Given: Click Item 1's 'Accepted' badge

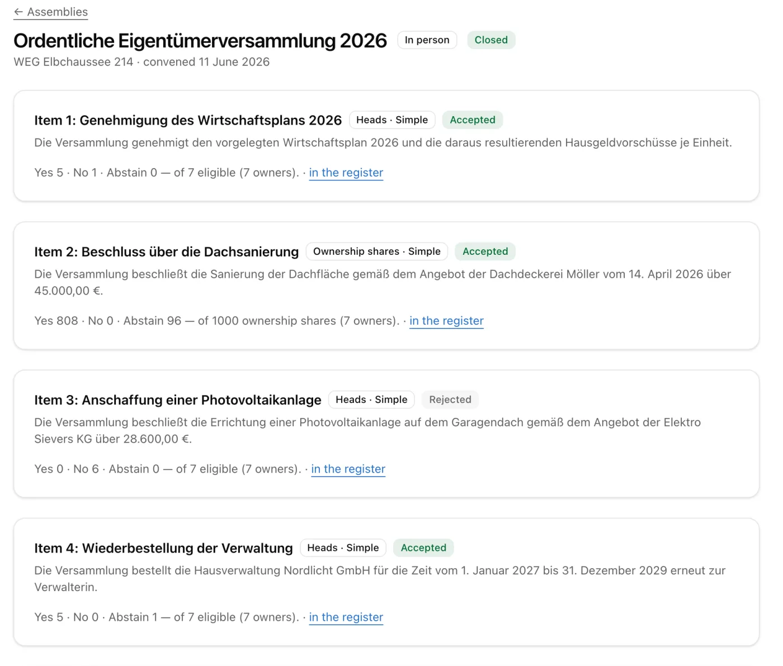Looking at the screenshot, I should click(x=473, y=120).
